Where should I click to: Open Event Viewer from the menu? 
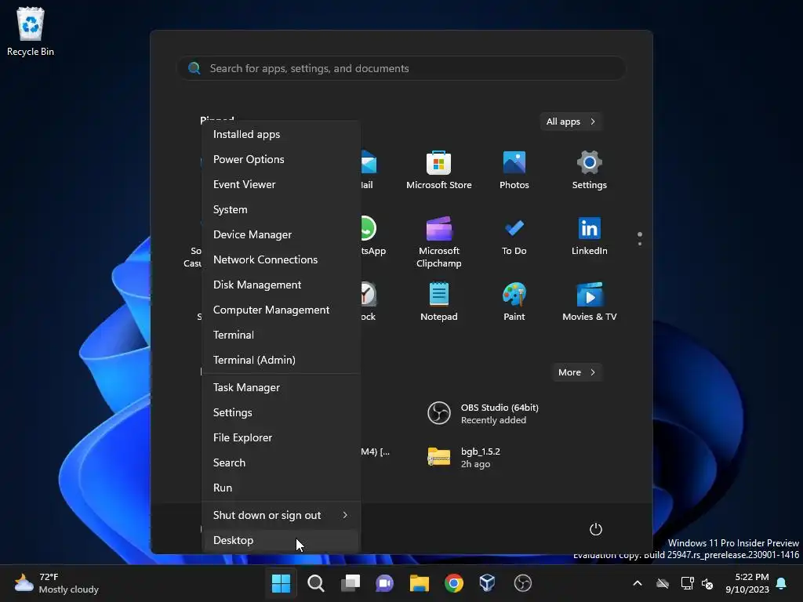282,184
